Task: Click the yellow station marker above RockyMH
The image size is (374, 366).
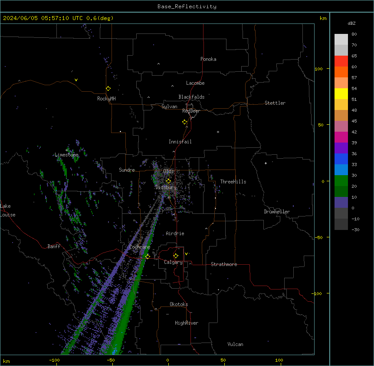Action: tap(108, 89)
